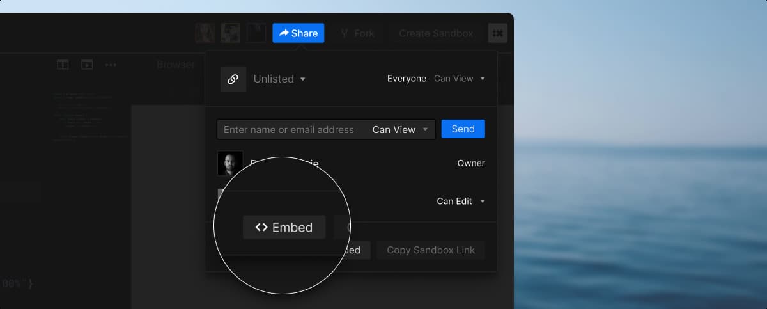The width and height of the screenshot is (767, 309).
Task: Click the split panel layout icon
Action: tap(63, 65)
